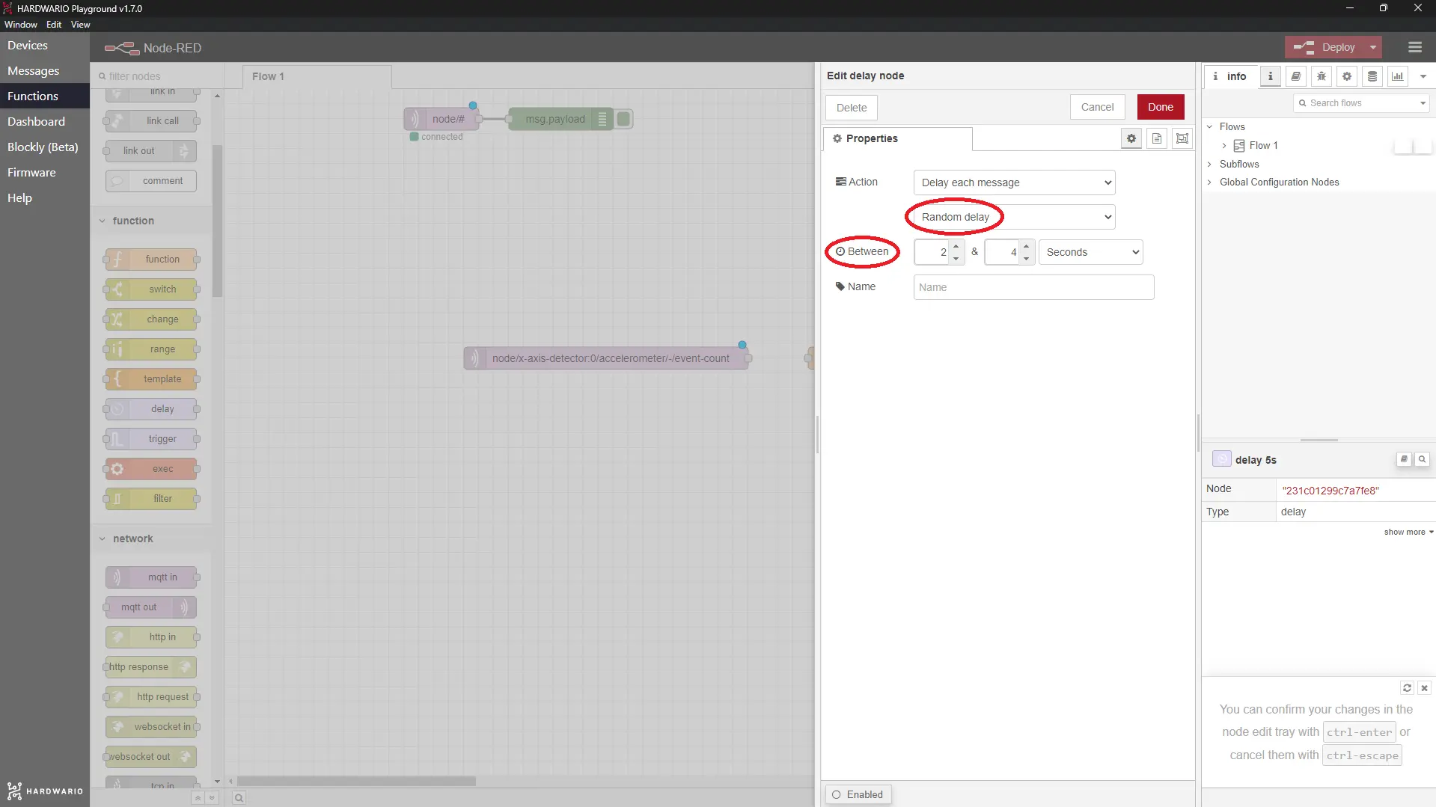
Task: Open the Search flows options dropdown arrow
Action: (1423, 103)
